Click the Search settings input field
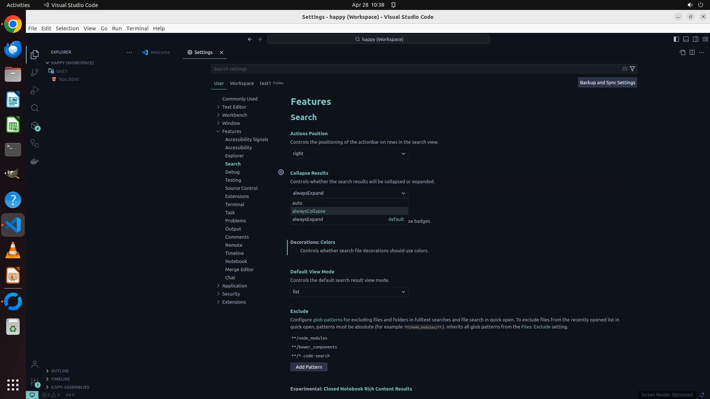Viewport: 710px width, 399px height. tap(414, 69)
